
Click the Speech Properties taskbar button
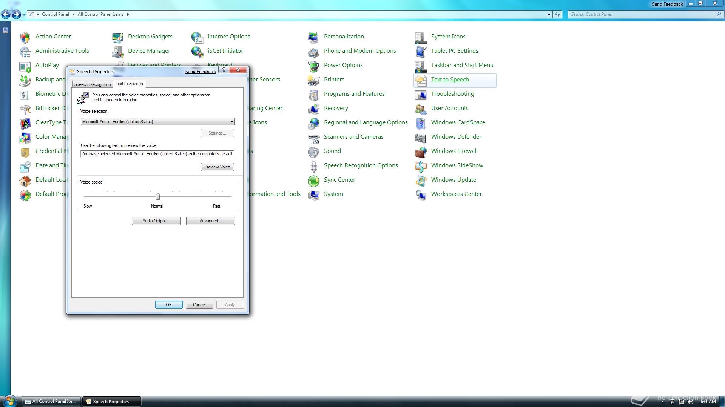tap(112, 401)
